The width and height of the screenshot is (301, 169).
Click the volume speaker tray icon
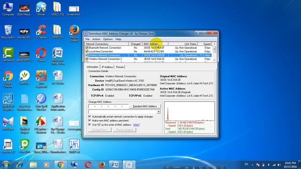[279, 165]
